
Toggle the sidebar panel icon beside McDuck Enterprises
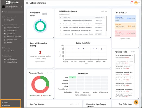coord(27,3)
